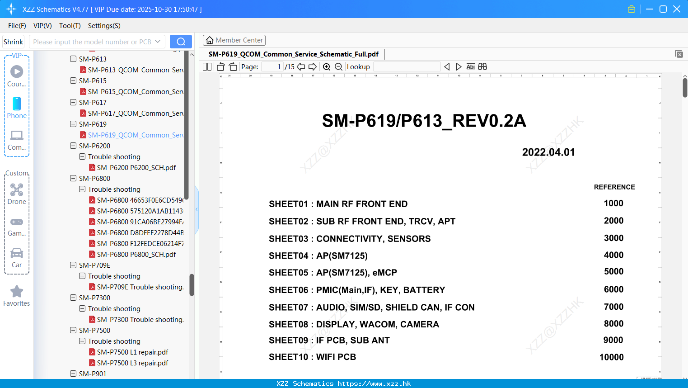Image resolution: width=688 pixels, height=388 pixels.
Task: Open the Drone category
Action: [x=17, y=194]
